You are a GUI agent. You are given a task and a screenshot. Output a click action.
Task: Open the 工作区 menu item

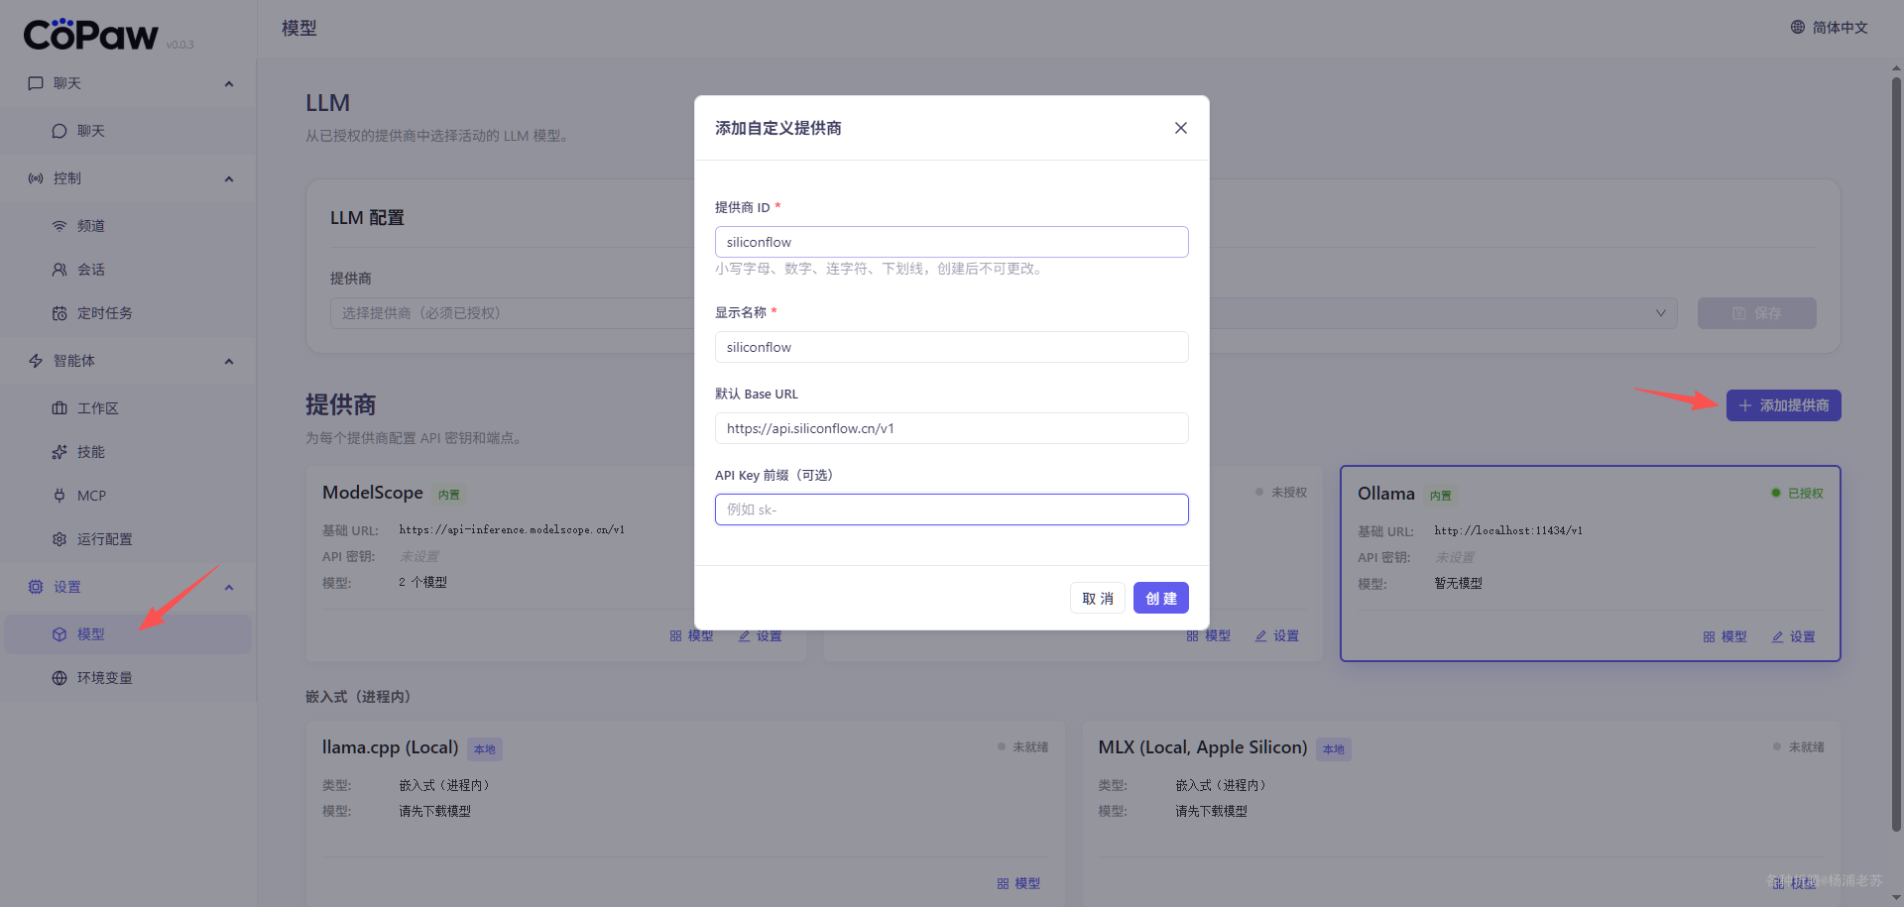128,408
